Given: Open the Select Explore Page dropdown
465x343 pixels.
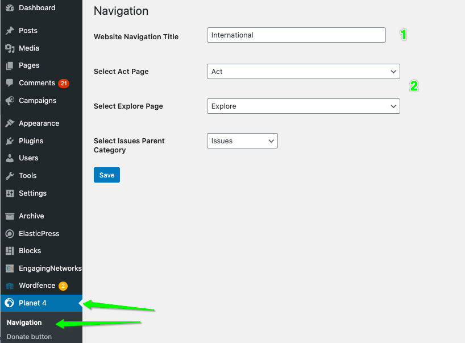Looking at the screenshot, I should (304, 106).
